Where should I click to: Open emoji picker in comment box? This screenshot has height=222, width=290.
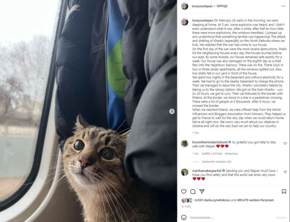point(184,218)
